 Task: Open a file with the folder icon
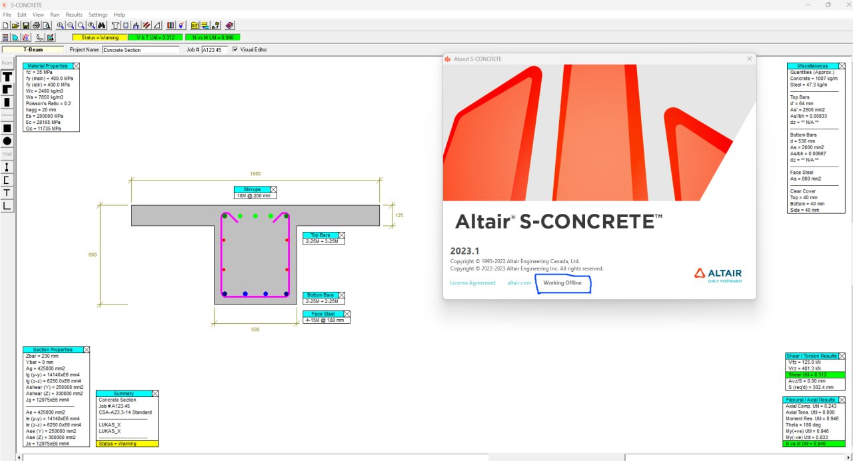(x=15, y=25)
